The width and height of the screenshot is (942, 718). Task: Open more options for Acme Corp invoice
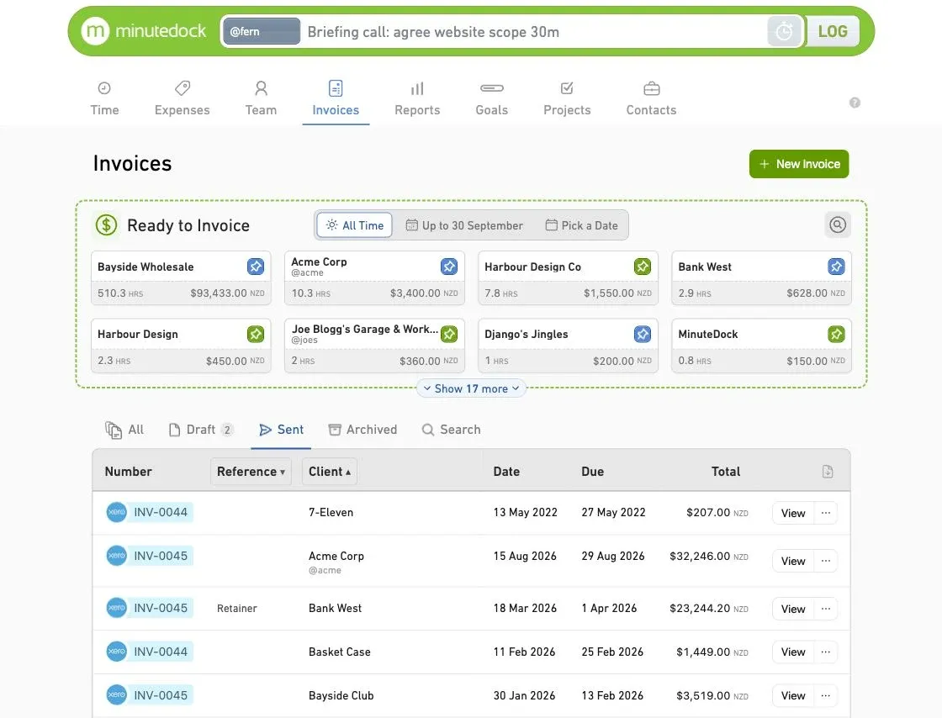tap(826, 561)
